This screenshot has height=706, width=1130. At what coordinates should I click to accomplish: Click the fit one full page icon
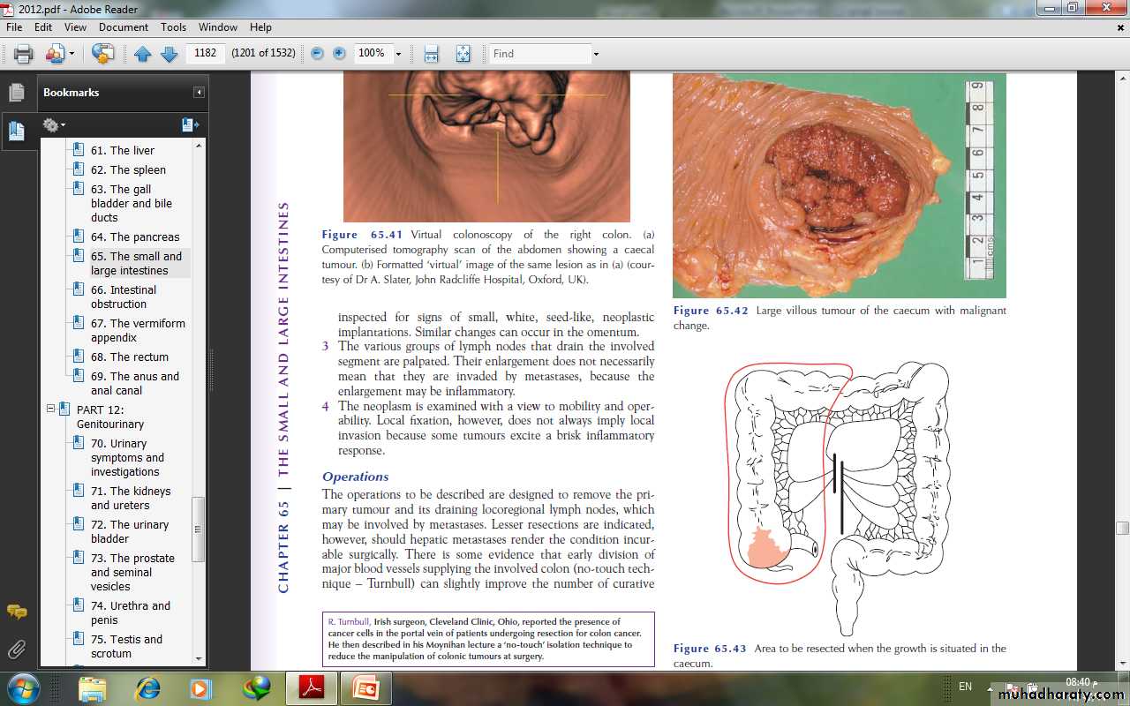point(463,54)
